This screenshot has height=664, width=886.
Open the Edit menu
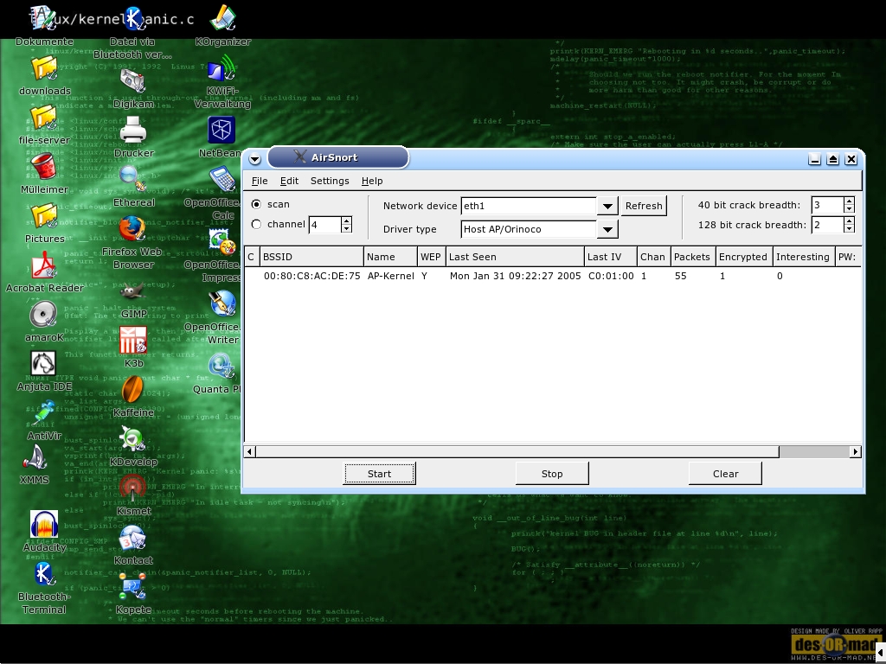(289, 181)
